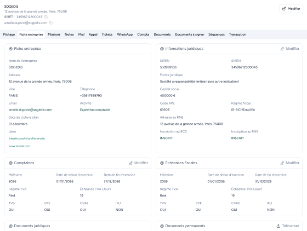Click the header email amelie.dupond@sogedis.com

pos(26,23)
